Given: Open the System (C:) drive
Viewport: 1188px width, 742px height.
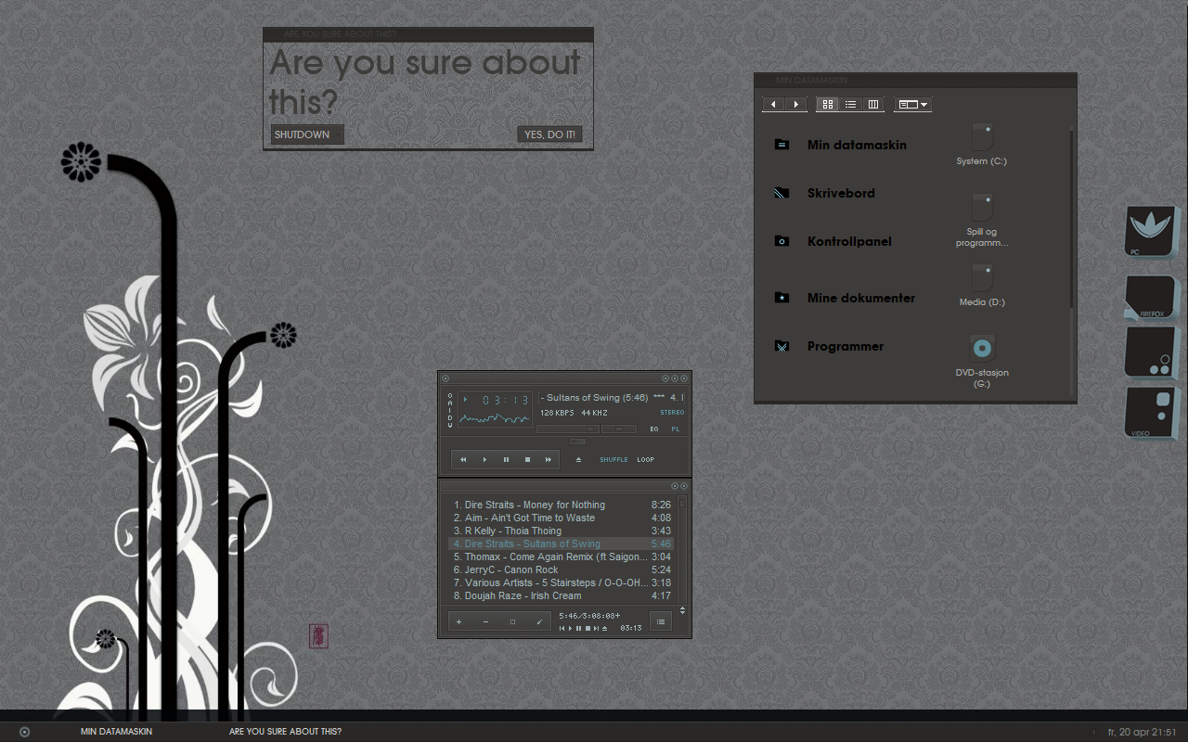Looking at the screenshot, I should click(982, 145).
